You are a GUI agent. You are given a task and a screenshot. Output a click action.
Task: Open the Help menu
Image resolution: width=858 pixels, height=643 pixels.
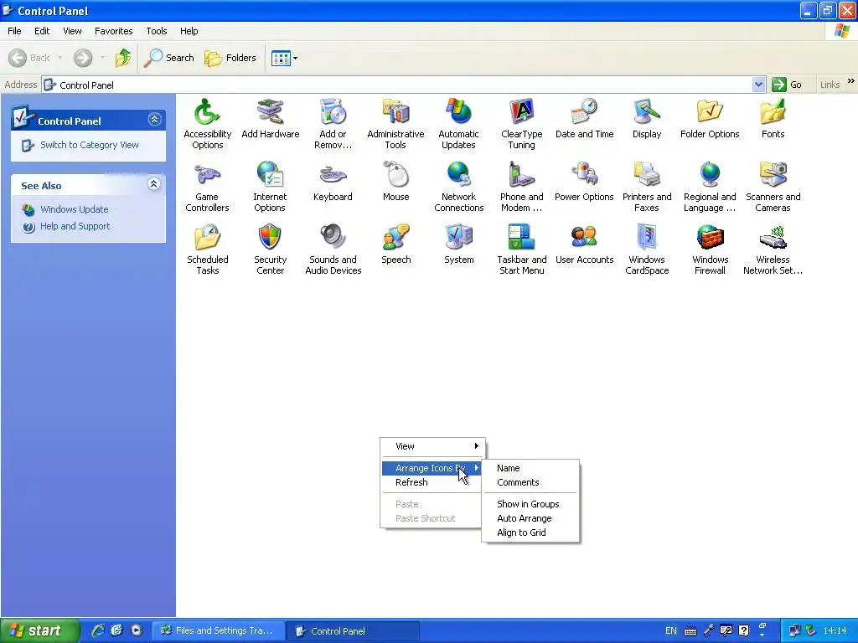[189, 31]
